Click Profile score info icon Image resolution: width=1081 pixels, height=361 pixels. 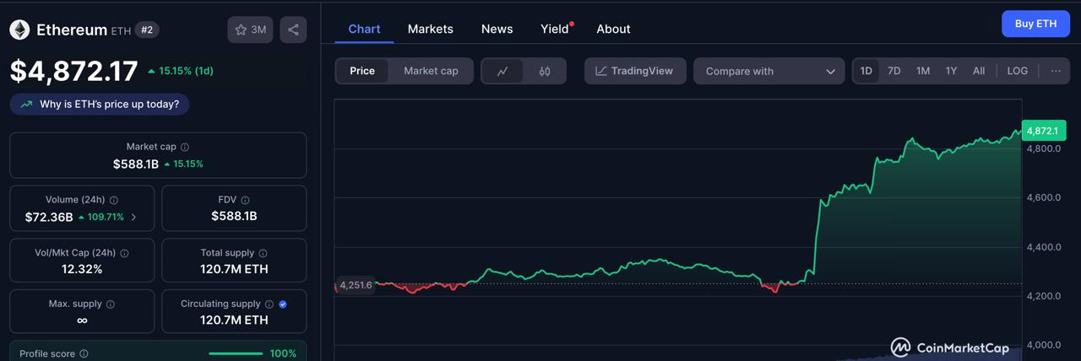click(x=84, y=354)
